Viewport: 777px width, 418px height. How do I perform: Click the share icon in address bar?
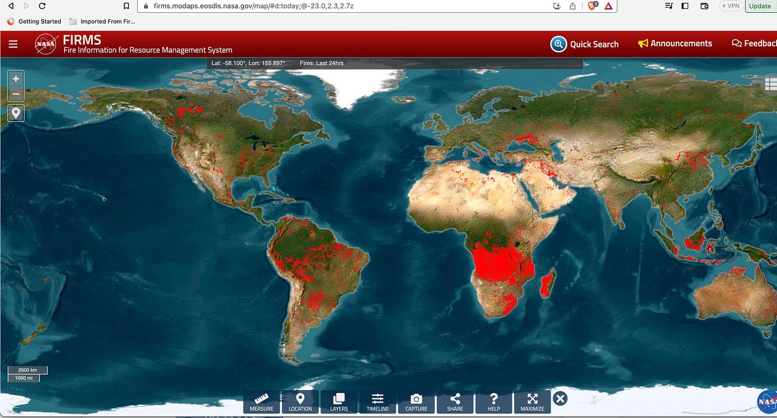pyautogui.click(x=573, y=6)
